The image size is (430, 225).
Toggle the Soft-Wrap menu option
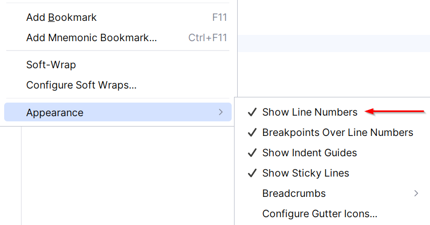pyautogui.click(x=51, y=65)
